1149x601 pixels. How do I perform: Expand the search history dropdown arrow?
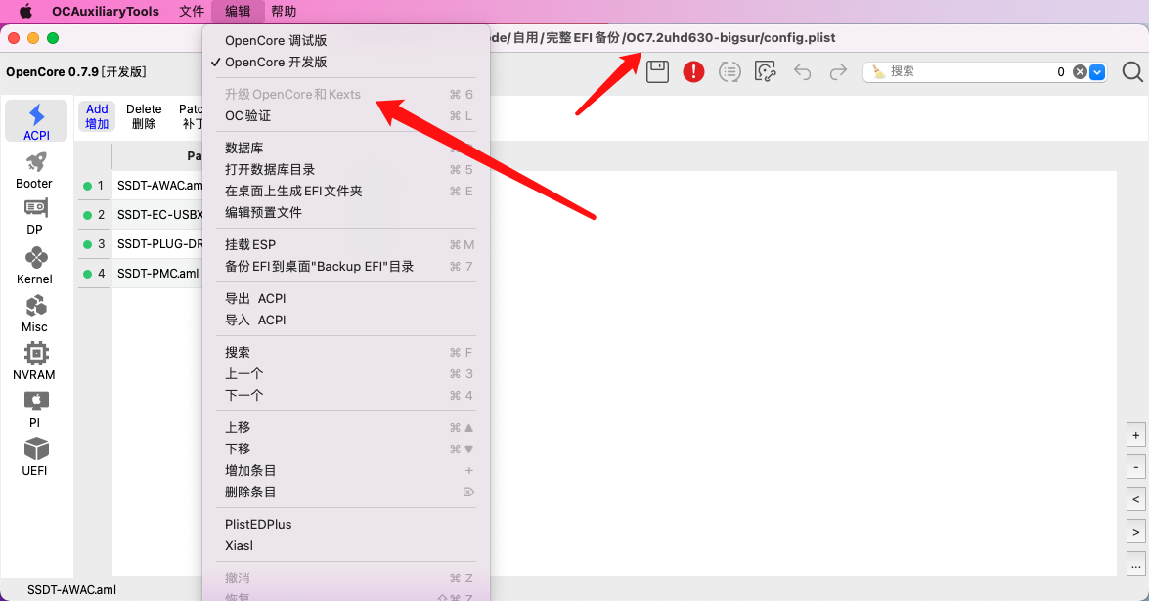coord(1097,71)
